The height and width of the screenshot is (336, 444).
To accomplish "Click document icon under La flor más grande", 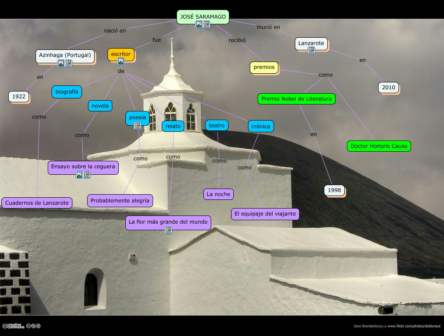I will pos(168,230).
